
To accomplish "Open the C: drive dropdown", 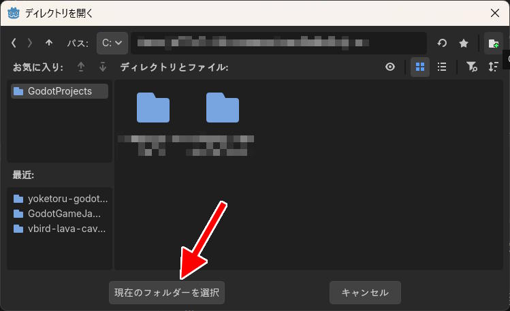I will tap(112, 43).
